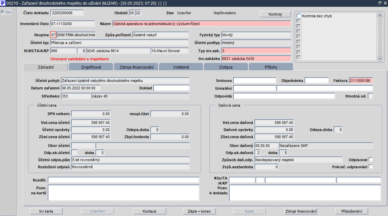Switch to the Přílohy tab
This screenshot has height=216, width=388.
271,67
